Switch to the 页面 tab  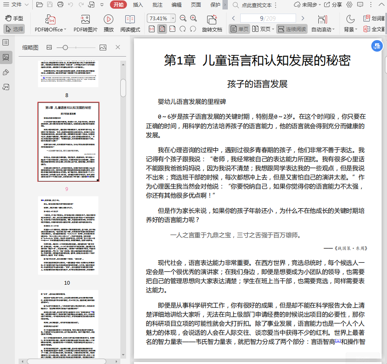pos(196,5)
